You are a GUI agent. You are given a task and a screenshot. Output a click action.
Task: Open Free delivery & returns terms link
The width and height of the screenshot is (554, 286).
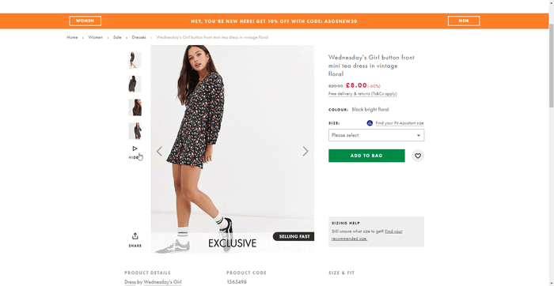362,94
